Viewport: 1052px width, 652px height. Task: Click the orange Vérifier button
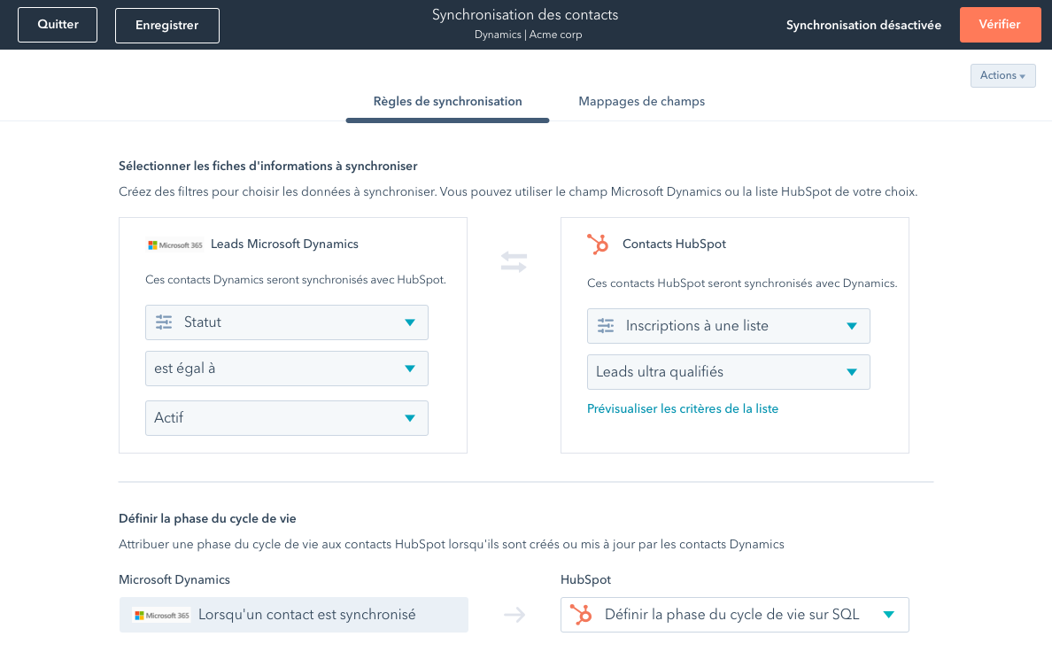point(999,25)
